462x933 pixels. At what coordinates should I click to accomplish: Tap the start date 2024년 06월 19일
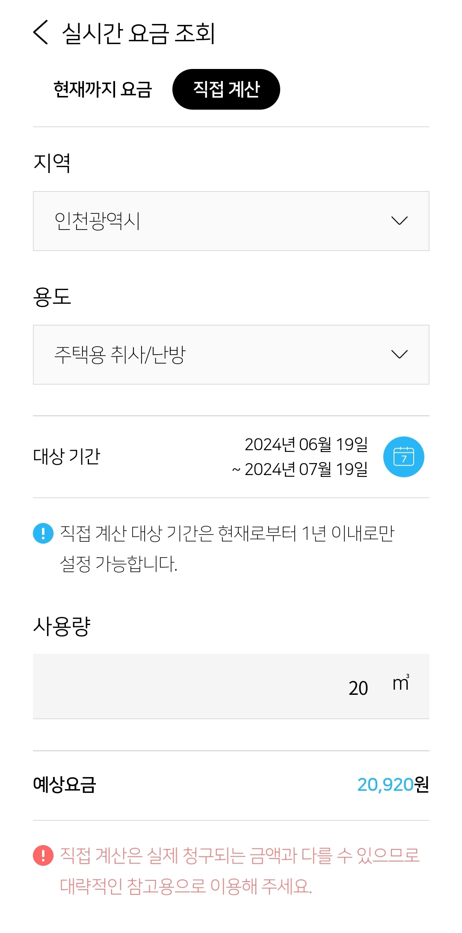tap(306, 445)
